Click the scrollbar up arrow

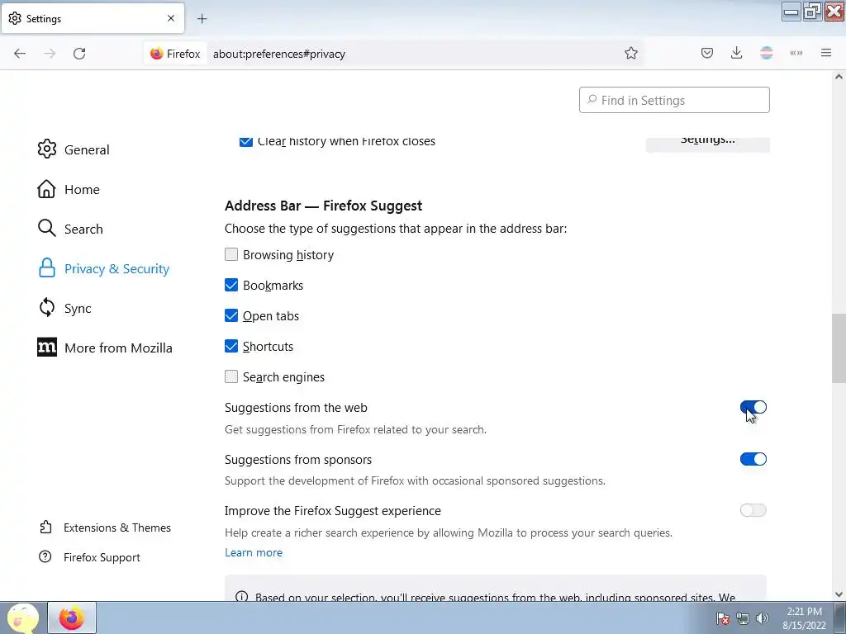click(839, 77)
